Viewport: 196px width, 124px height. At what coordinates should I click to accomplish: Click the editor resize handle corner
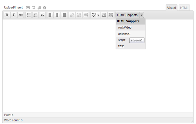(x=192, y=121)
